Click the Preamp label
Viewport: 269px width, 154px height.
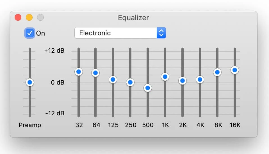click(x=30, y=125)
